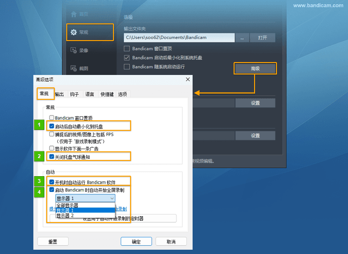Click the 重置 reset button
Viewport: 348px width, 254px height.
point(53,242)
